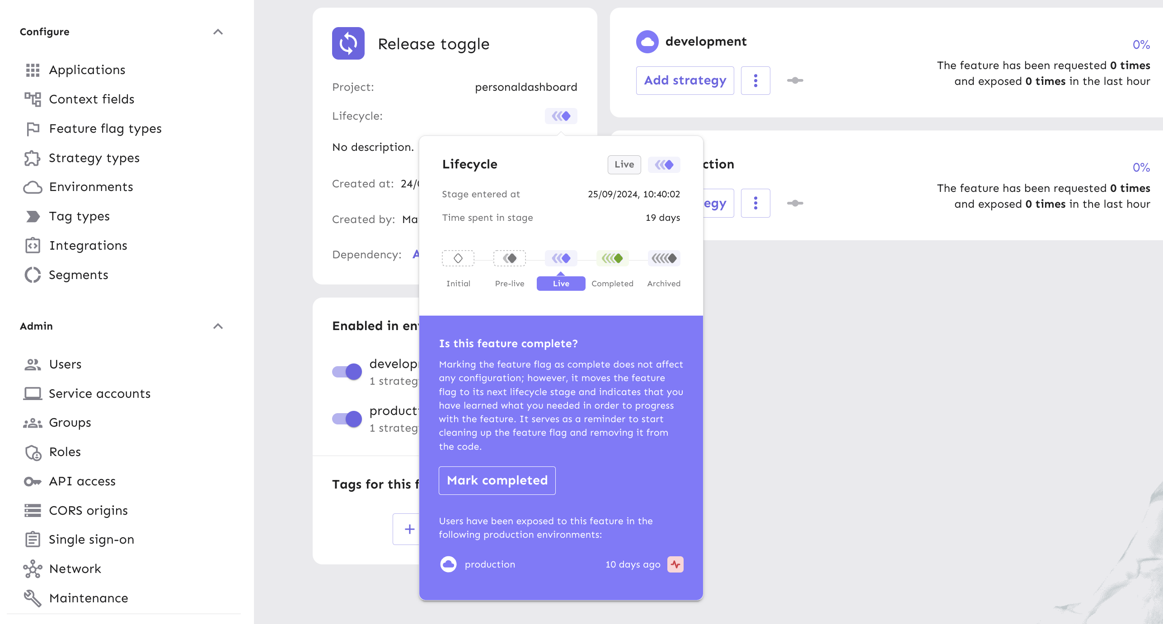Select Segments from the sidebar menu

(79, 275)
